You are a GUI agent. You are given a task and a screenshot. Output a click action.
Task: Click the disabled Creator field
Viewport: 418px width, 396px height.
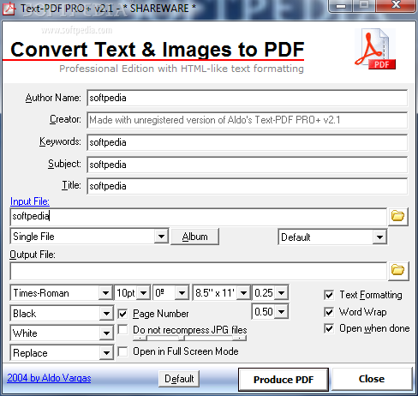coord(248,120)
